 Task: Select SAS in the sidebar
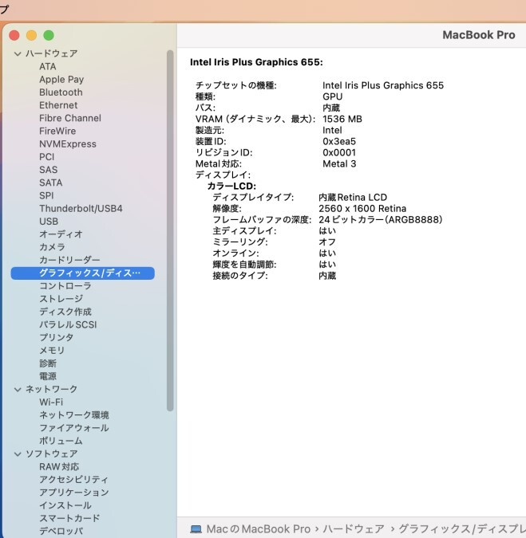coord(48,170)
